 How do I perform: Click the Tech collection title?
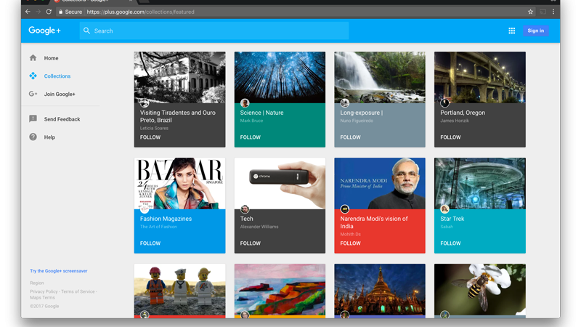[x=246, y=219]
